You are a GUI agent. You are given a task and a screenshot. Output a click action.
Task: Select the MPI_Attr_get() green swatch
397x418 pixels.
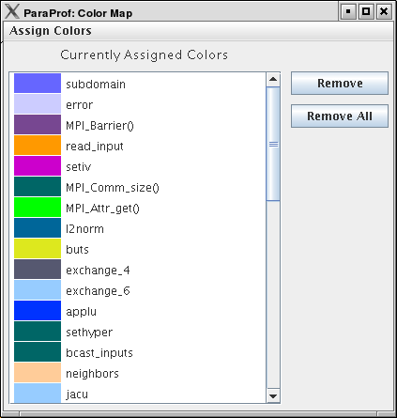click(38, 208)
